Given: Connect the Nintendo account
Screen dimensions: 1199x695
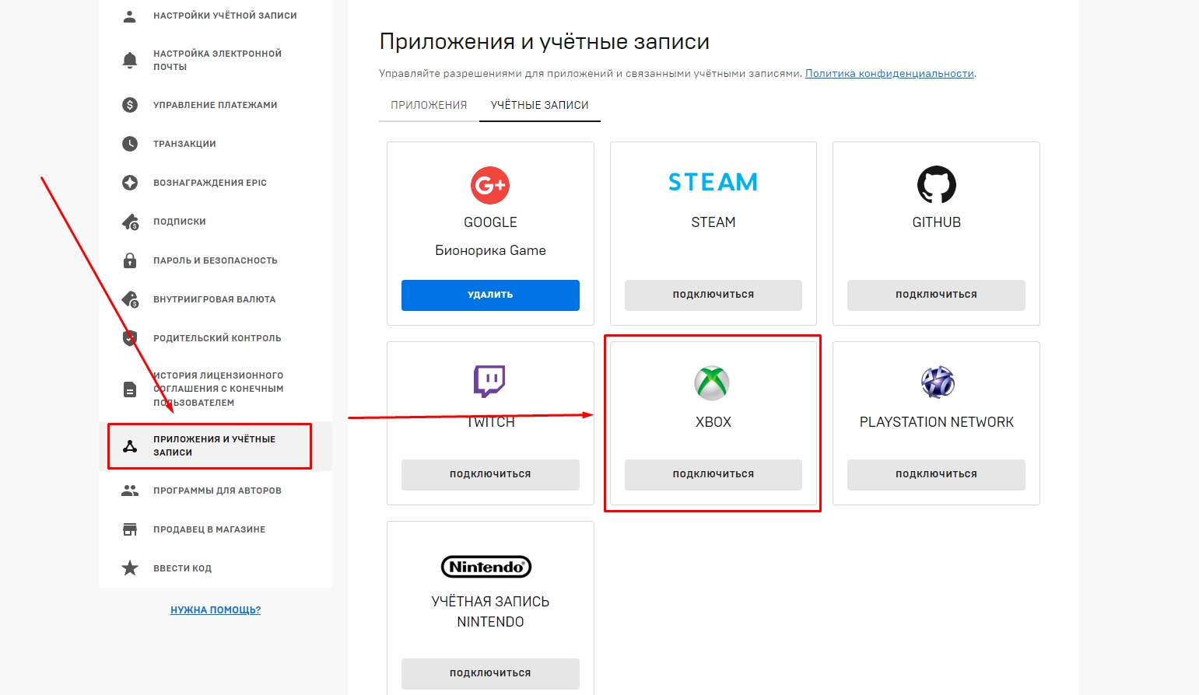Looking at the screenshot, I should (x=490, y=673).
